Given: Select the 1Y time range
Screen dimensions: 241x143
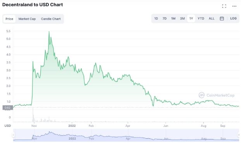Looking at the screenshot, I should [191, 19].
